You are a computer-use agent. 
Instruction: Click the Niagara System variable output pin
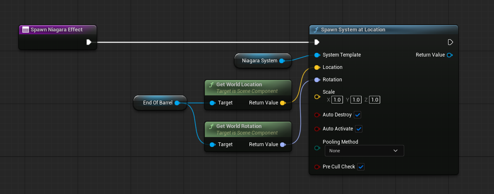[x=282, y=61]
